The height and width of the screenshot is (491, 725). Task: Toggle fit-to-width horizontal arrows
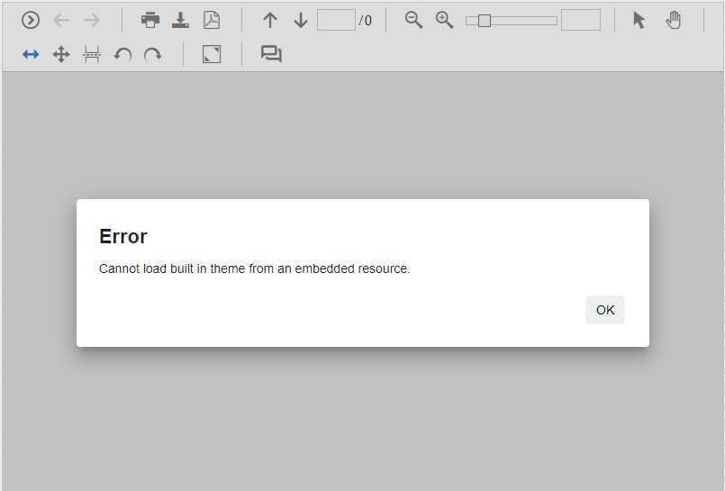pos(31,55)
